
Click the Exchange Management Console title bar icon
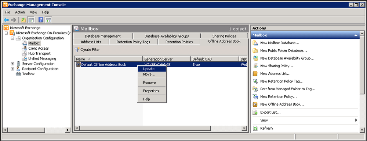5,5
